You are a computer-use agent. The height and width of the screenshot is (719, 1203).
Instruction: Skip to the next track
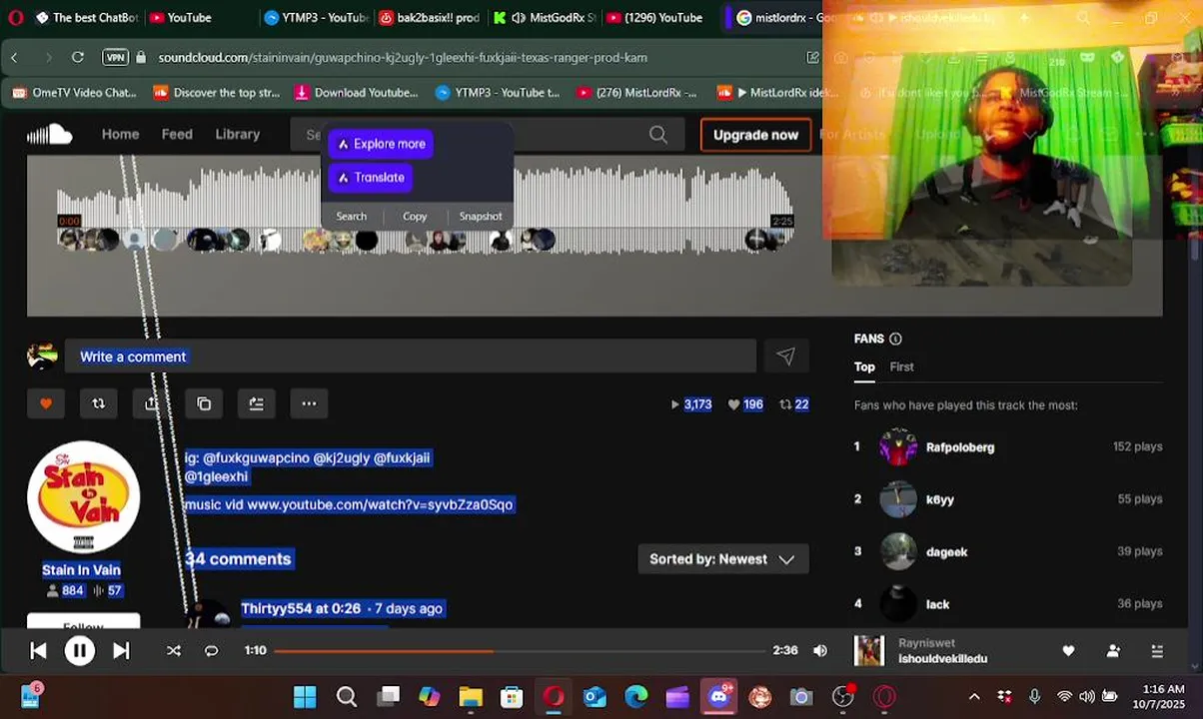(121, 651)
